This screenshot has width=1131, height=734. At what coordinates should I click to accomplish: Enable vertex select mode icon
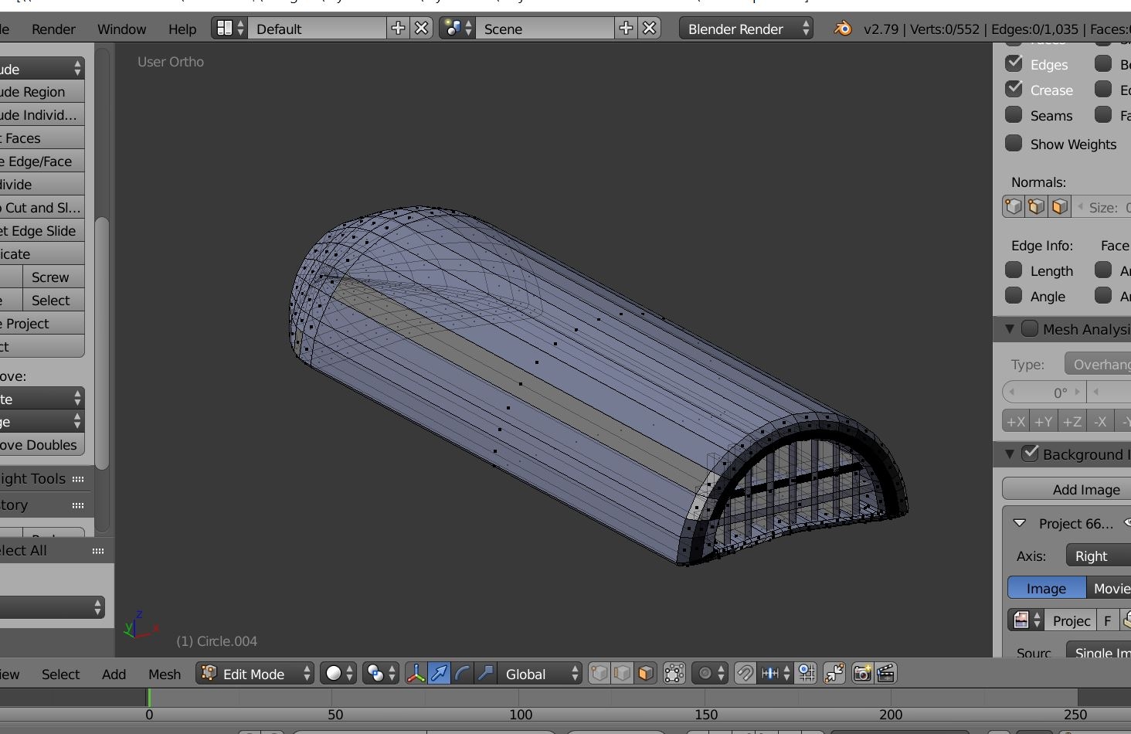(x=599, y=674)
